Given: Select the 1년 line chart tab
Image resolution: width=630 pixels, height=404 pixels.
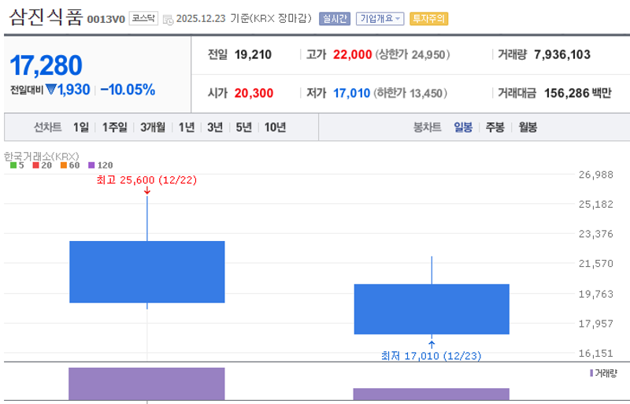Looking at the screenshot, I should click(x=187, y=128).
